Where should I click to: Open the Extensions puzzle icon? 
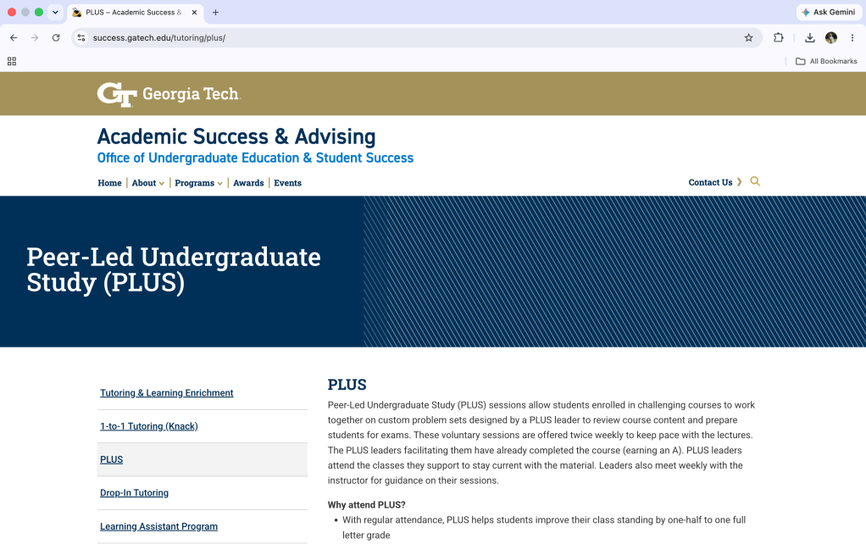778,37
